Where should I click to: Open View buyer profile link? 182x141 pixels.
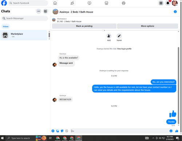pyautogui.click(x=124, y=49)
